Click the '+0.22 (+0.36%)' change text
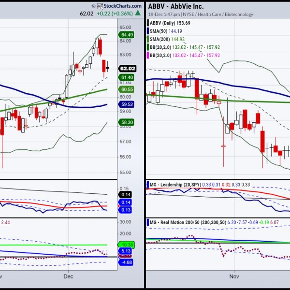Screen dimensions: 290x290 [115, 14]
